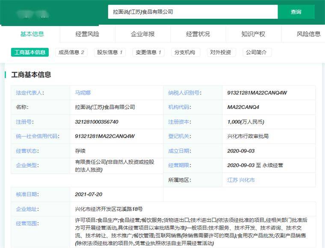Select the 工商基本信息 sub-tab

click(30, 53)
